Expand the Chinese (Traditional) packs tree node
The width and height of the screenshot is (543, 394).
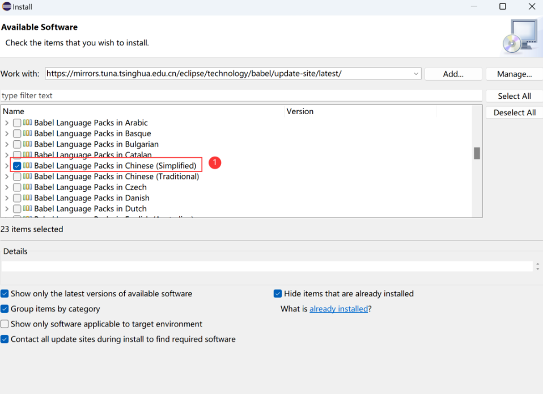coord(7,177)
